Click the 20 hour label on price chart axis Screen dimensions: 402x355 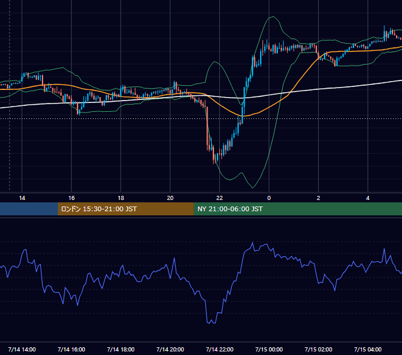pos(170,198)
